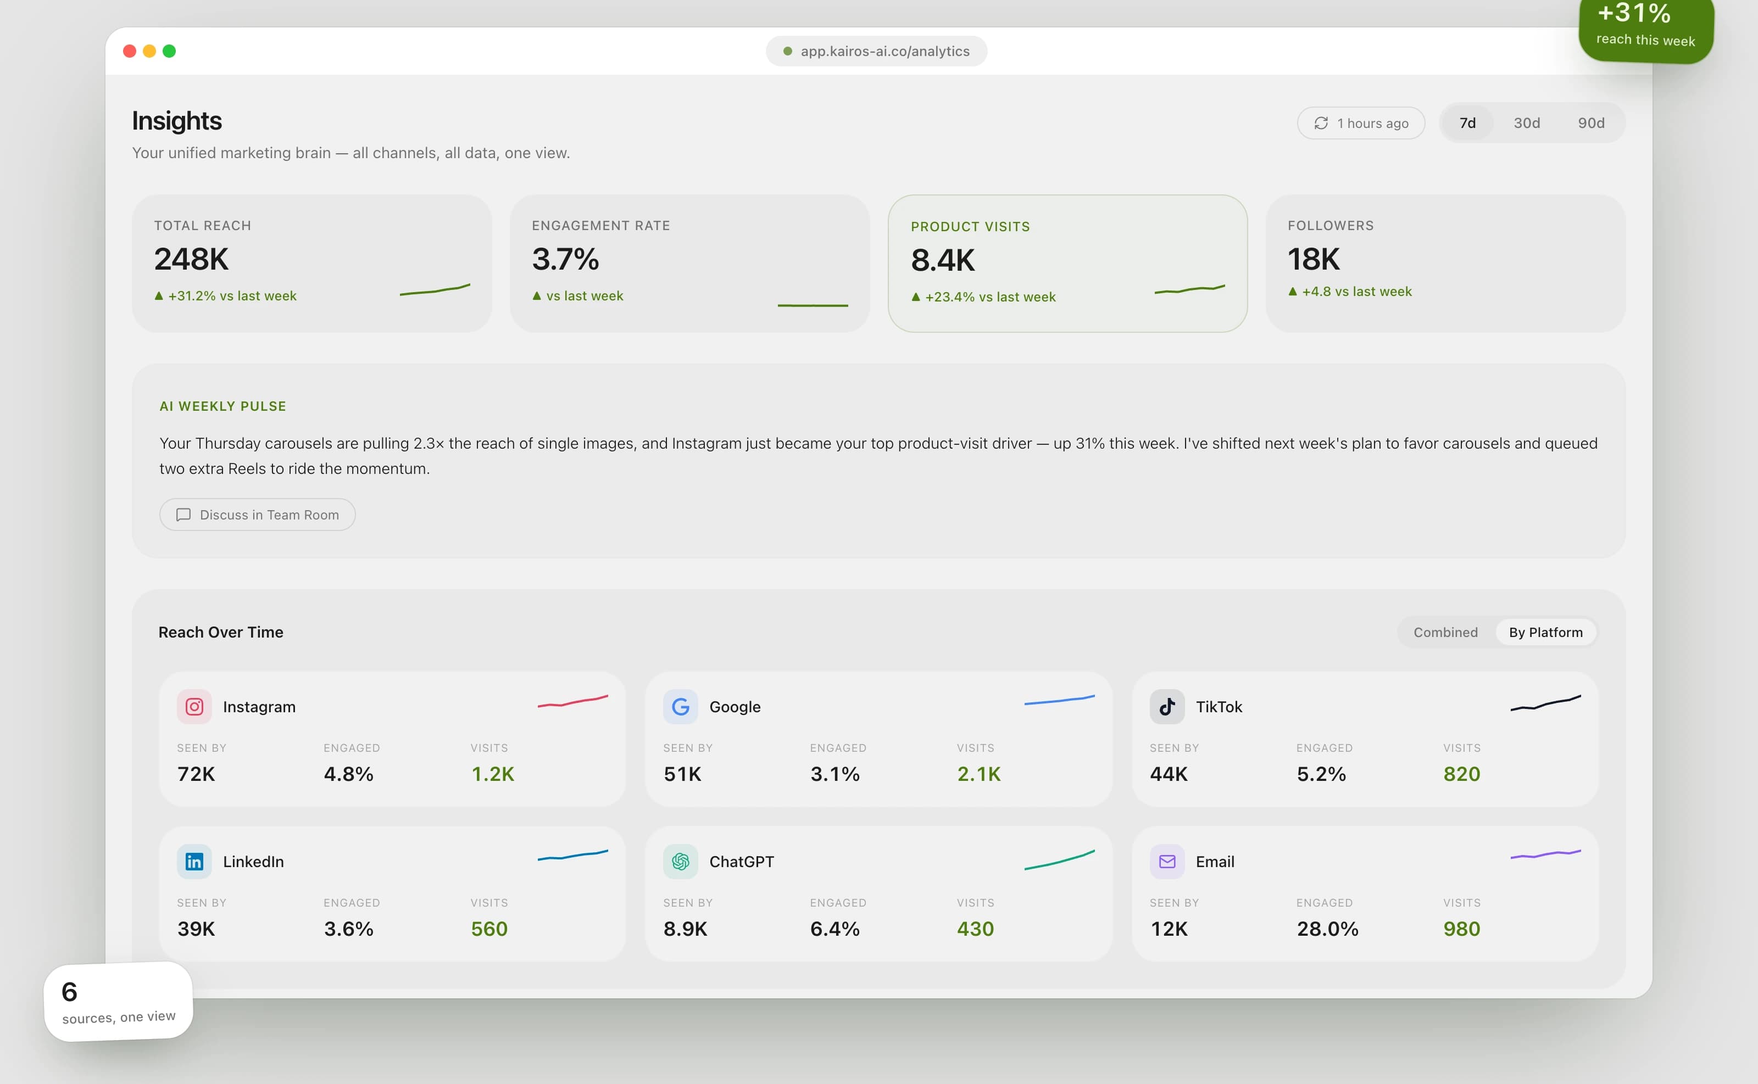The image size is (1758, 1084).
Task: Click the up arrow beside +31.2% vs last week
Action: 159,295
